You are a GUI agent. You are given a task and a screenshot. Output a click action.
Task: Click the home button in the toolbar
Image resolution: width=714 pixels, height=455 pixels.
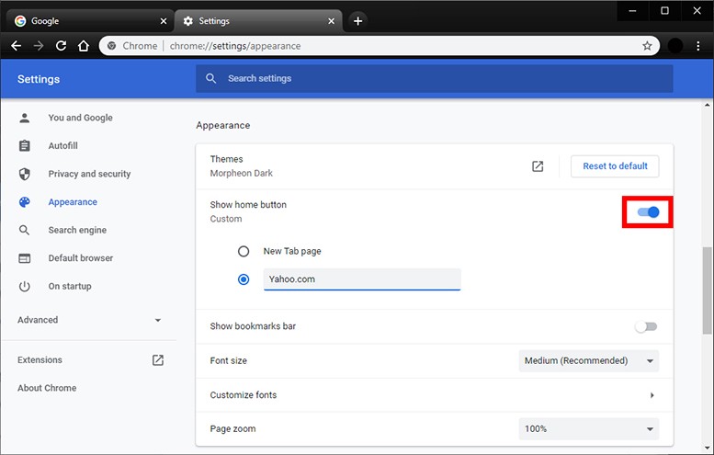pyautogui.click(x=83, y=45)
